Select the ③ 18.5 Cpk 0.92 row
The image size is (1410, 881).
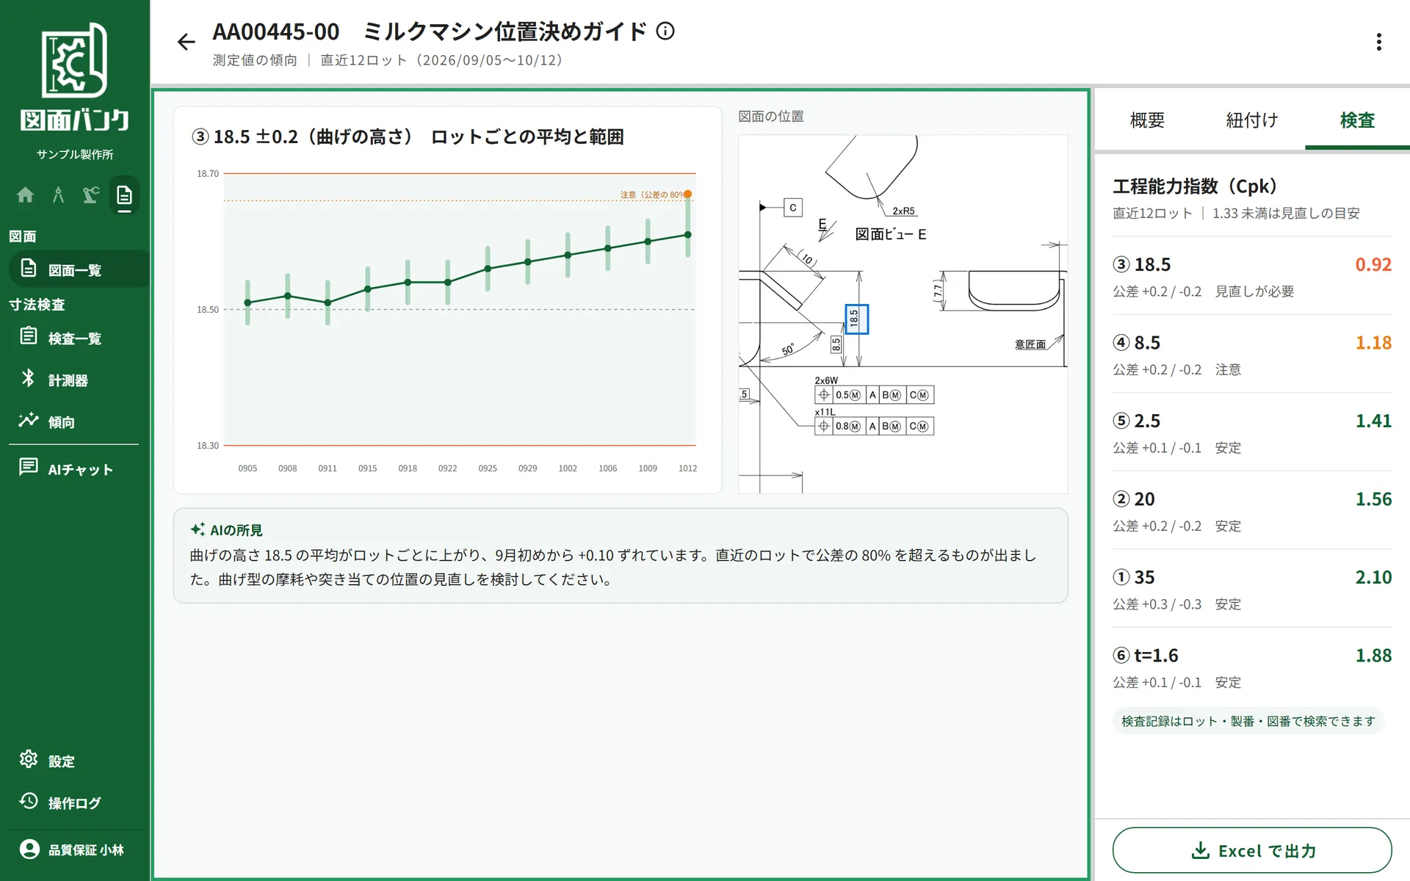1252,276
